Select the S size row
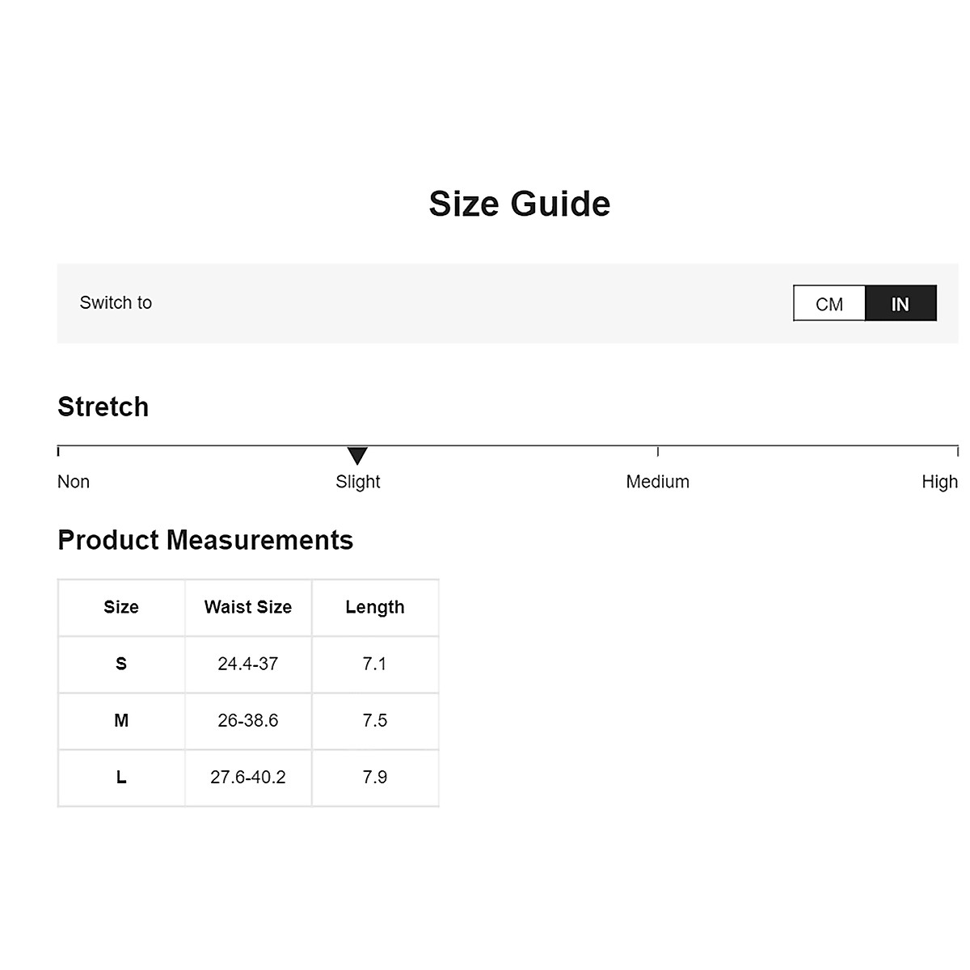The width and height of the screenshot is (970, 970). (121, 664)
